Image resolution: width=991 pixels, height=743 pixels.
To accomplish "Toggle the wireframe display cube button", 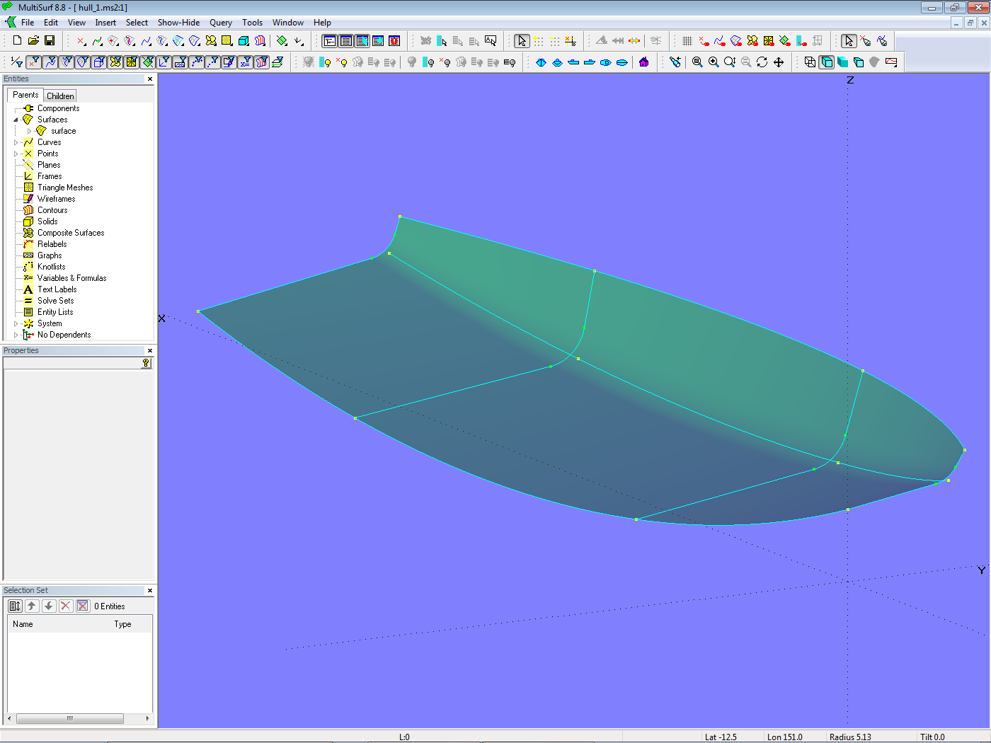I will tap(810, 62).
